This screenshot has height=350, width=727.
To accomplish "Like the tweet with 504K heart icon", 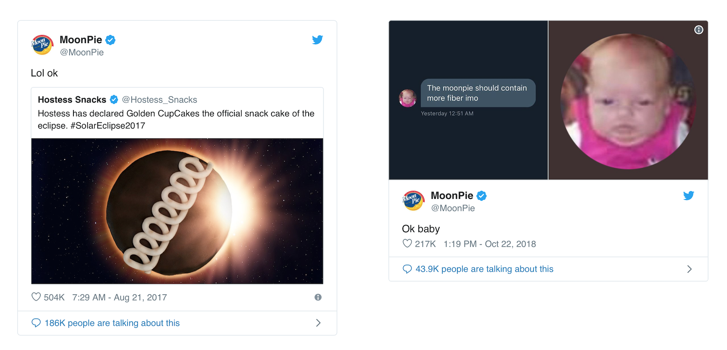I will (36, 297).
